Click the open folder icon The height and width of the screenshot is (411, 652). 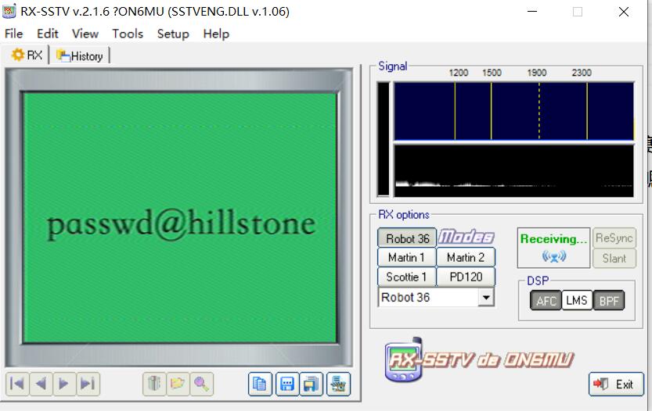(x=178, y=384)
